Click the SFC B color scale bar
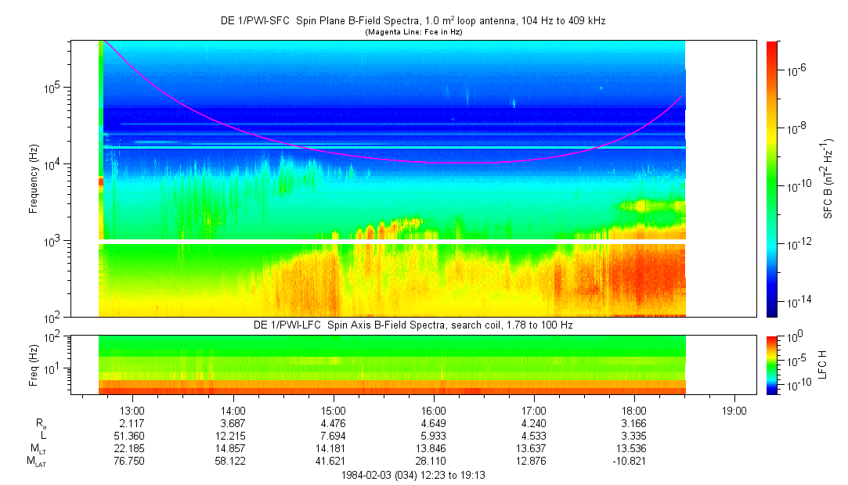Viewport: 848px width, 485px height. pyautogui.click(x=772, y=178)
